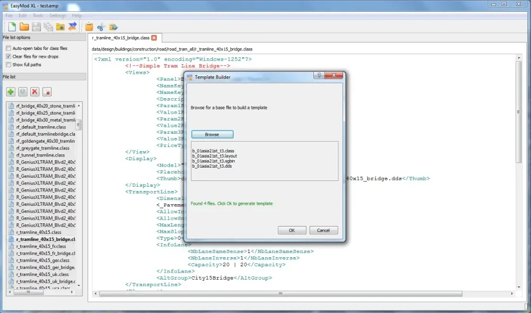Click the Template Builder help question-mark button
Image resolution: width=531 pixels, height=313 pixels.
(x=319, y=76)
